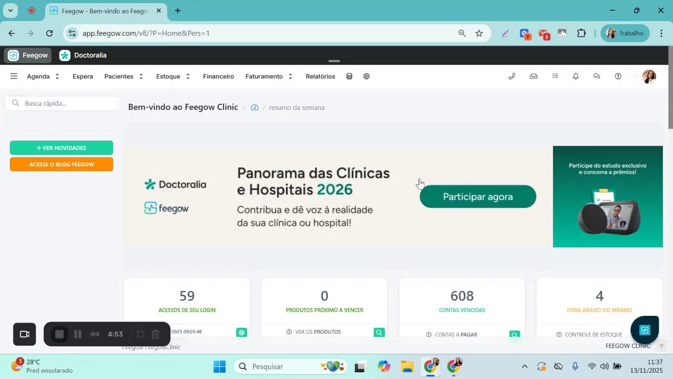The height and width of the screenshot is (379, 673).
Task: Open the floating Feegow chat widget
Action: [x=645, y=330]
